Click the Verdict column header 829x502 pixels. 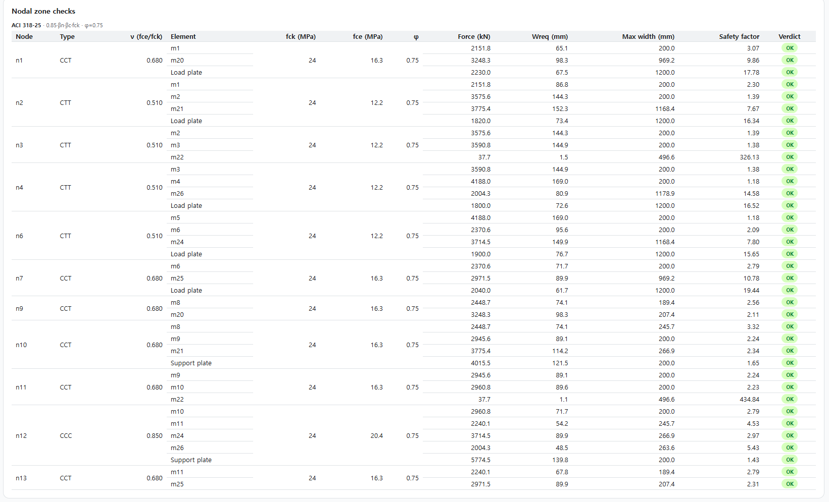[x=790, y=36]
